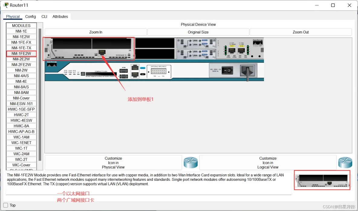This screenshot has width=358, height=211.
Task: Click the Cisco Systems logo on chassis
Action: click(x=52, y=64)
